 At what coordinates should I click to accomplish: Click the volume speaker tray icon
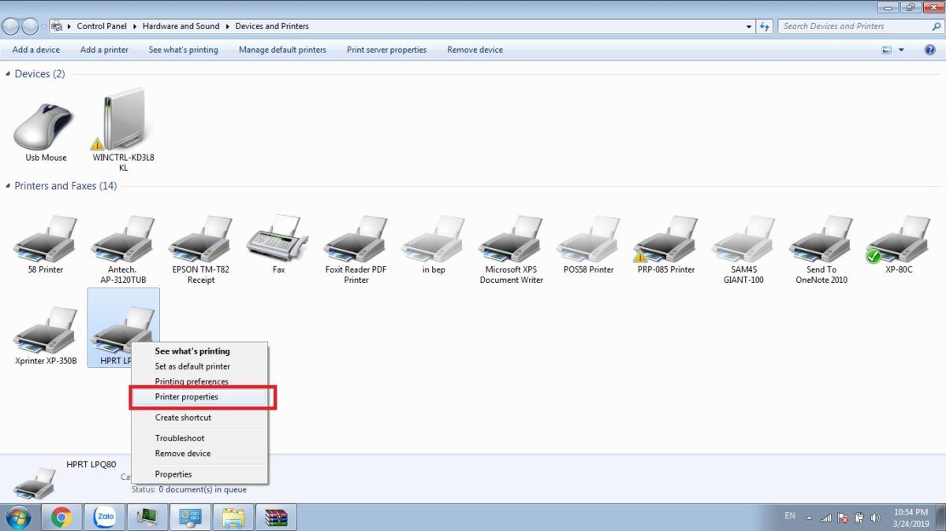click(876, 518)
